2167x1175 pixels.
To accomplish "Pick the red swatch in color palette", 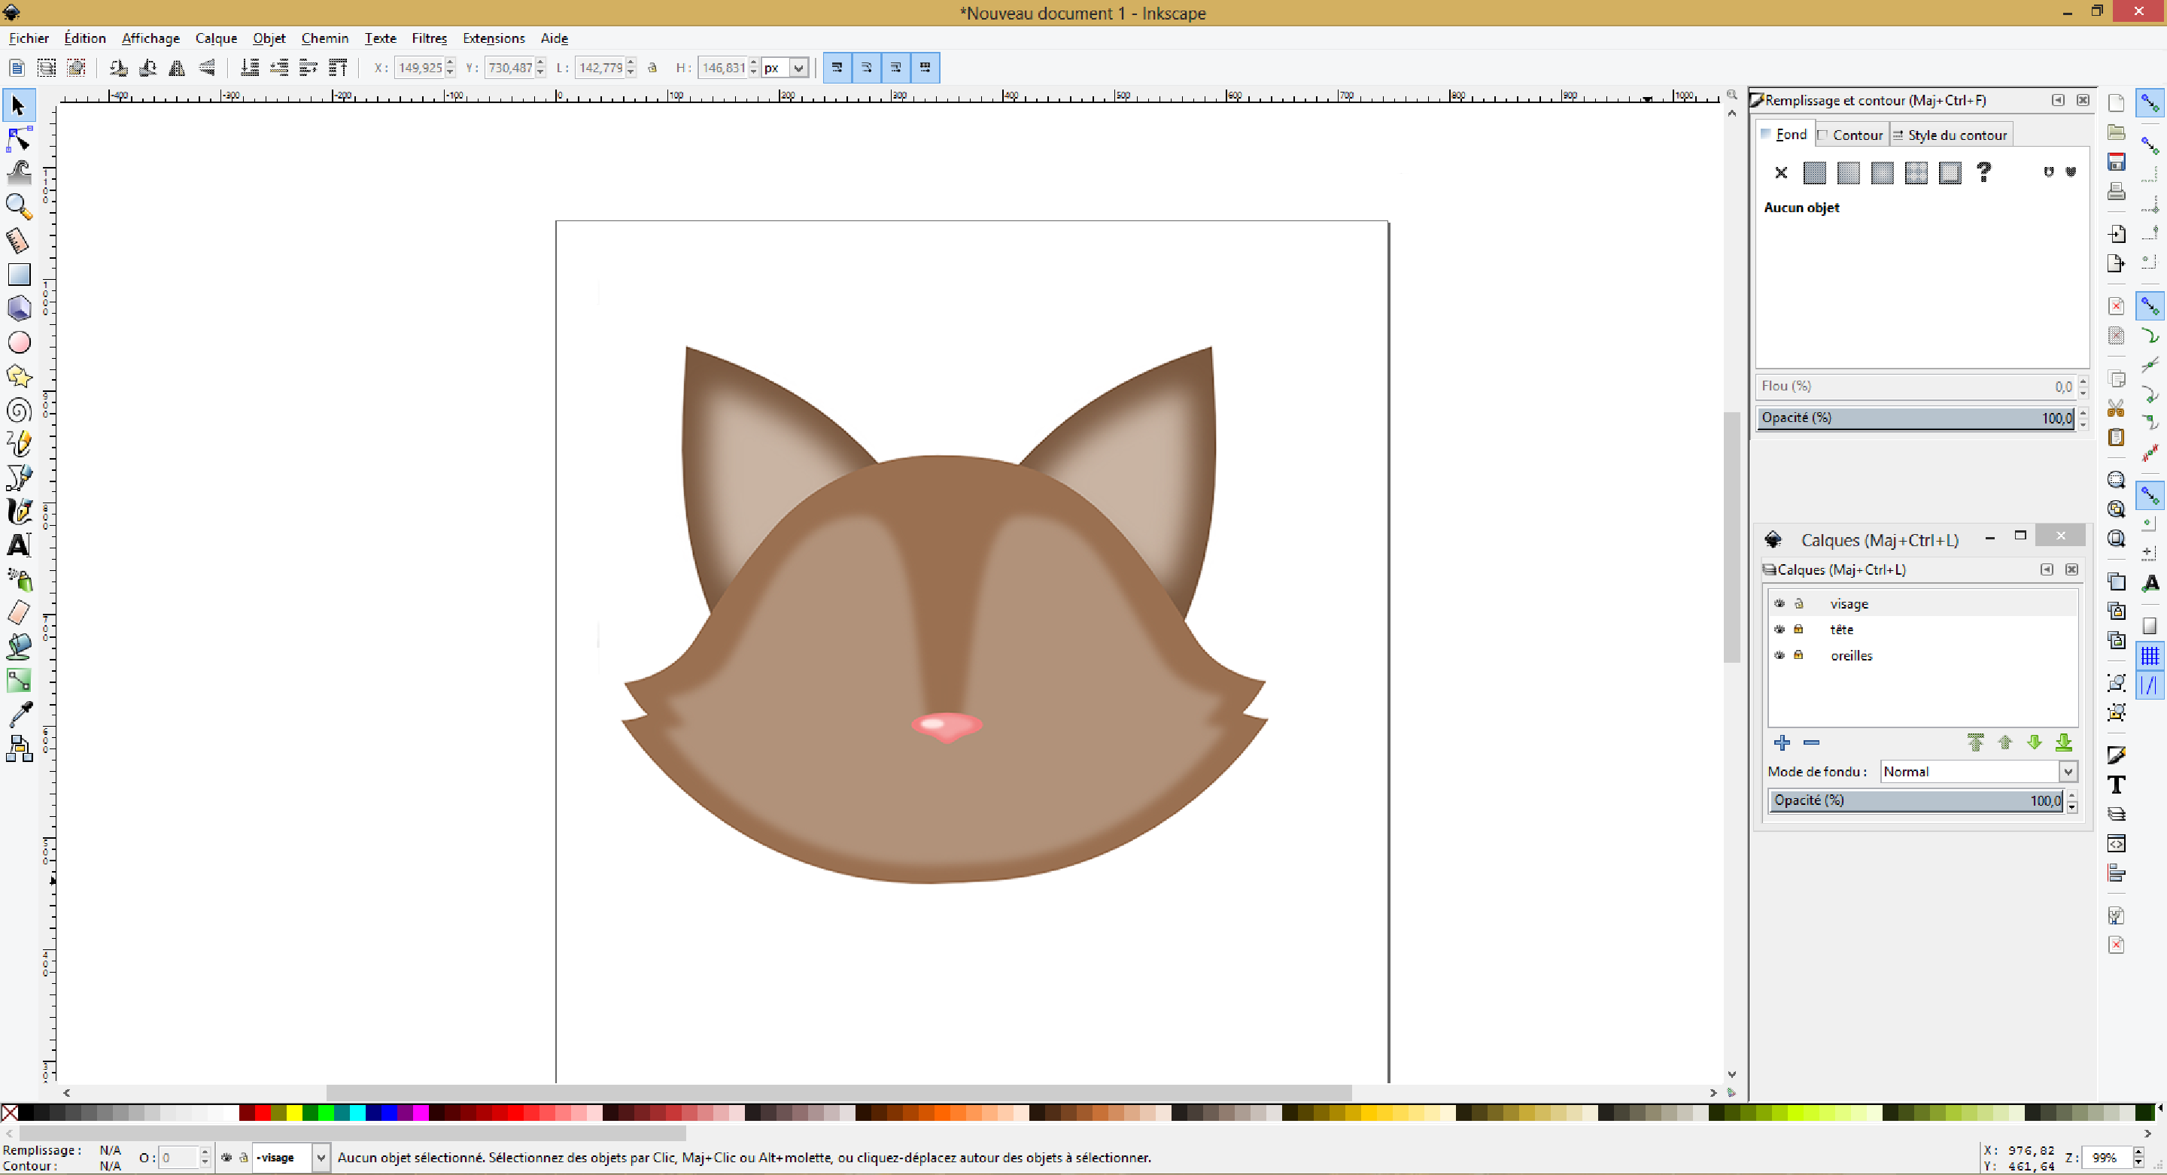I will click(263, 1113).
